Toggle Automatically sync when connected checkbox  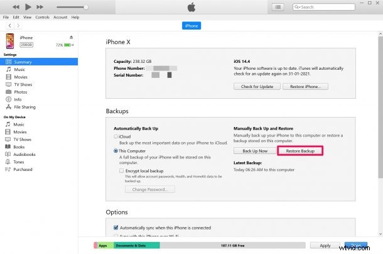116,228
